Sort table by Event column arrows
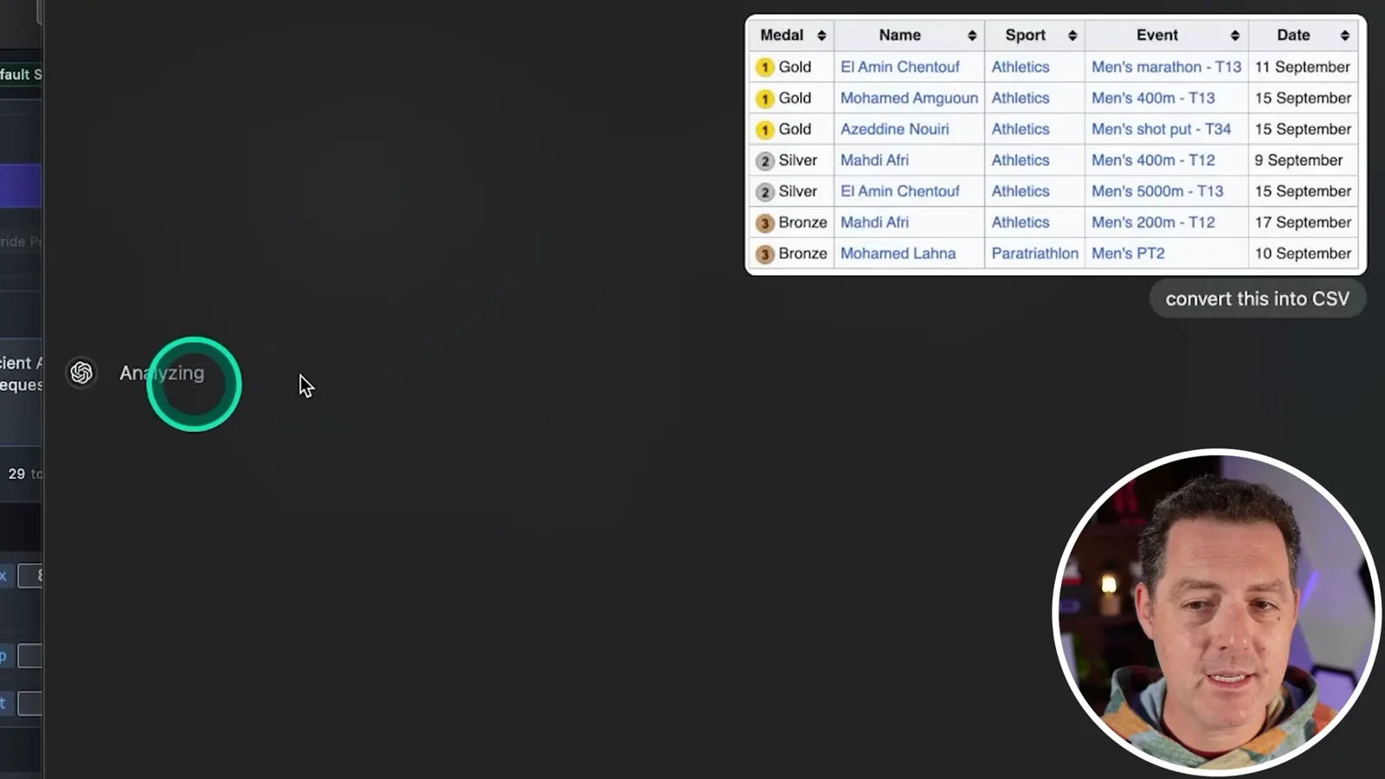 pos(1235,35)
